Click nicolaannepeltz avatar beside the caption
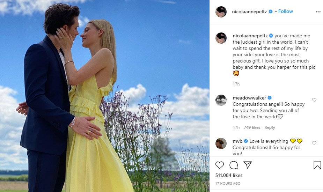 coord(221,38)
